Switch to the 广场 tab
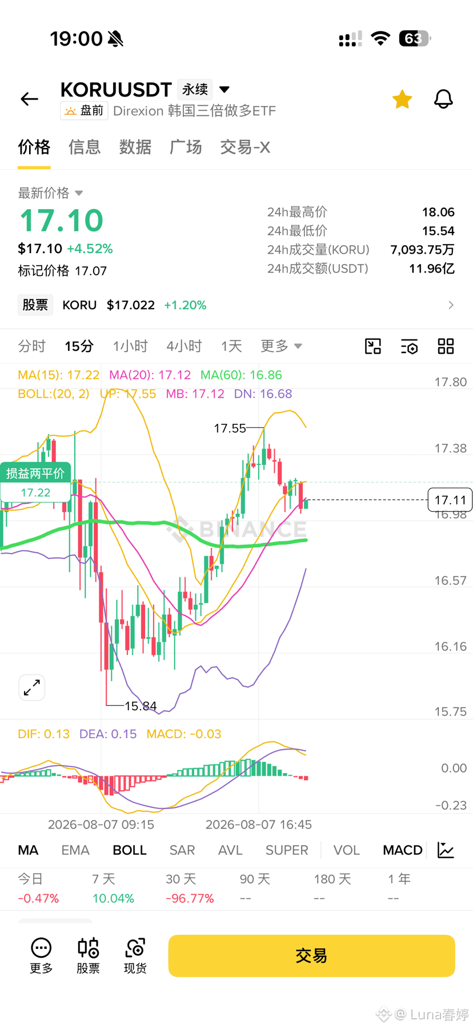 (x=186, y=147)
